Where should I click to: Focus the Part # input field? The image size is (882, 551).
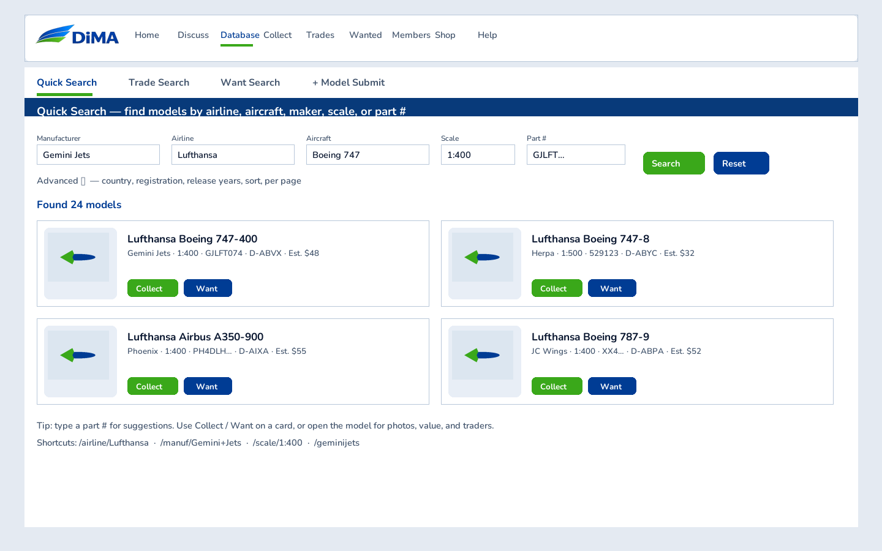576,155
